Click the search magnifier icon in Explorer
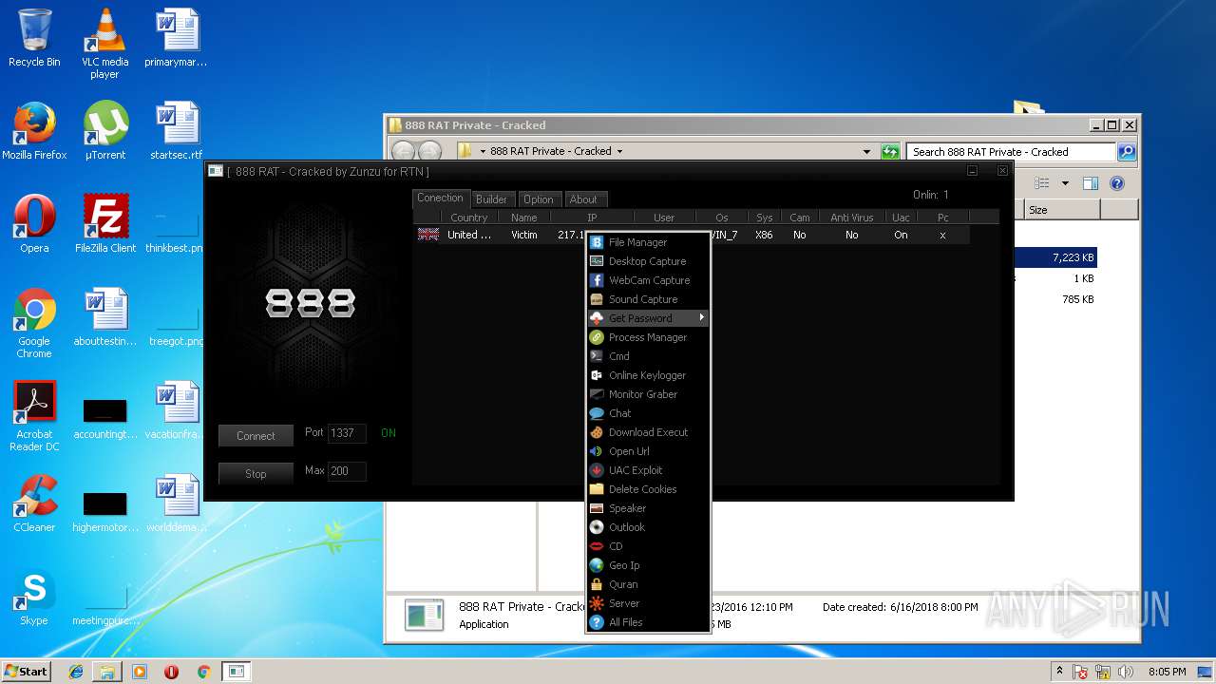Viewport: 1216px width, 684px height. tap(1126, 151)
